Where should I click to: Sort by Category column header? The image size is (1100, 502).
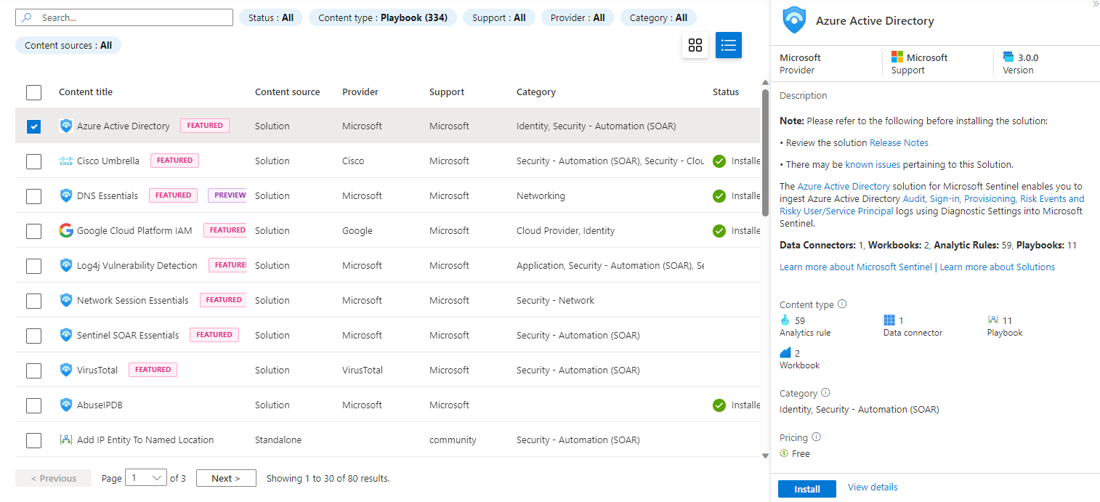point(536,92)
